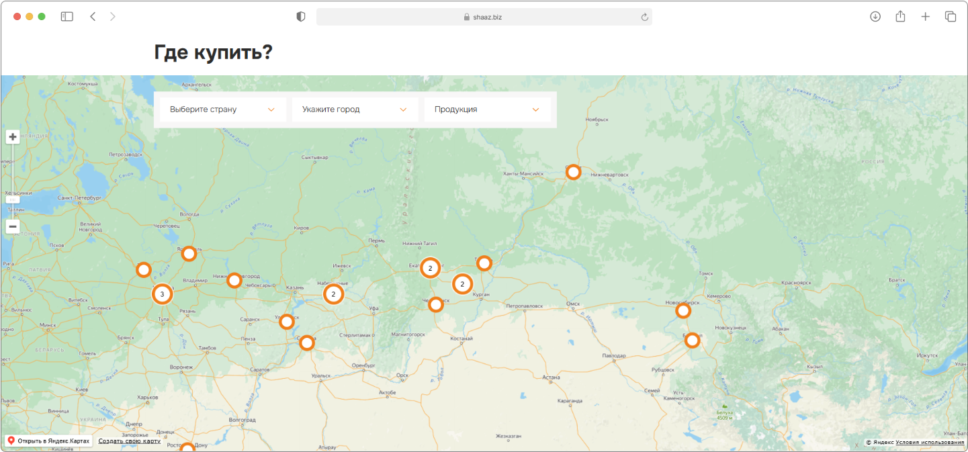968x452 pixels.
Task: Open the Условия использования link
Action: pos(930,442)
